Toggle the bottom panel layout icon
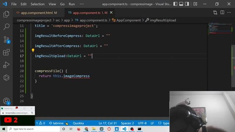235x132 pixels. [x=181, y=4]
